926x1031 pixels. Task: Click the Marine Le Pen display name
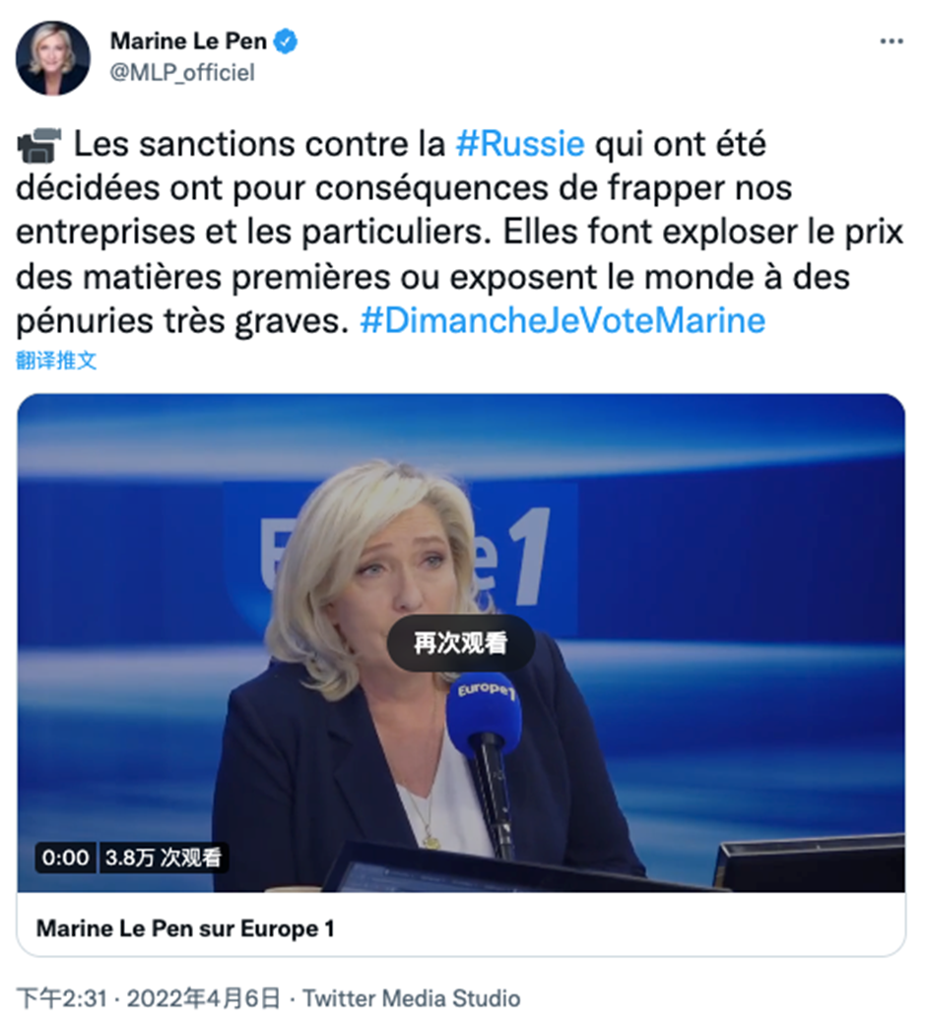click(188, 41)
